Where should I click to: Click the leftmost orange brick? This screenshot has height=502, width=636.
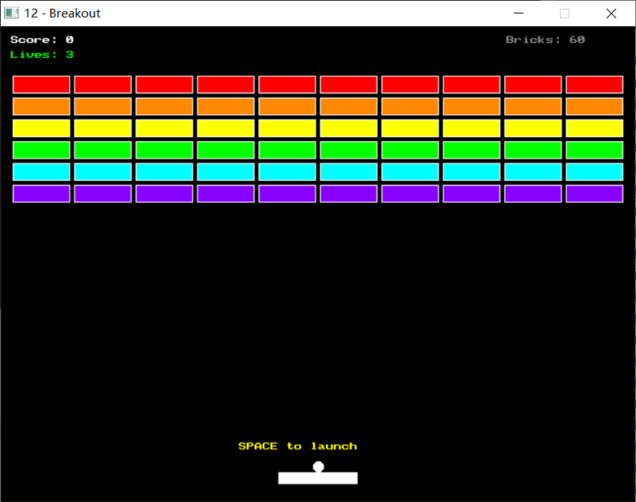(x=41, y=106)
